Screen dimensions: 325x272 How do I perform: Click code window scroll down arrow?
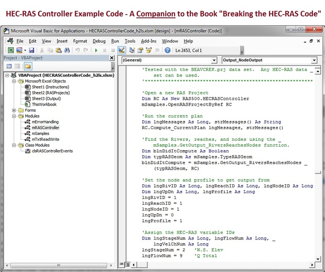(x=318, y=259)
